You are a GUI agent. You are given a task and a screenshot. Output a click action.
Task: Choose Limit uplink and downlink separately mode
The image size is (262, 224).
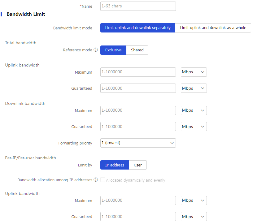[x=138, y=28]
